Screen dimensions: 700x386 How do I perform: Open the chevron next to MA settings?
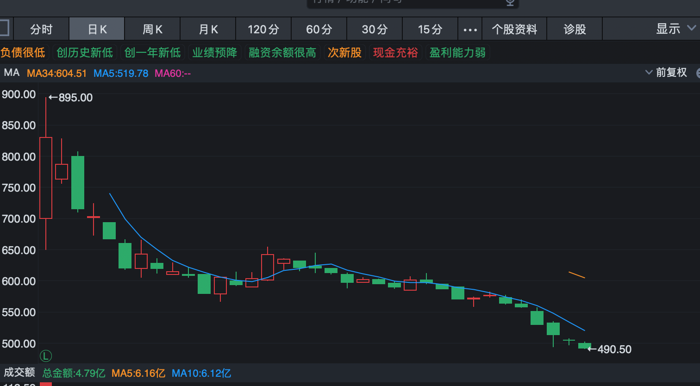[x=648, y=73]
